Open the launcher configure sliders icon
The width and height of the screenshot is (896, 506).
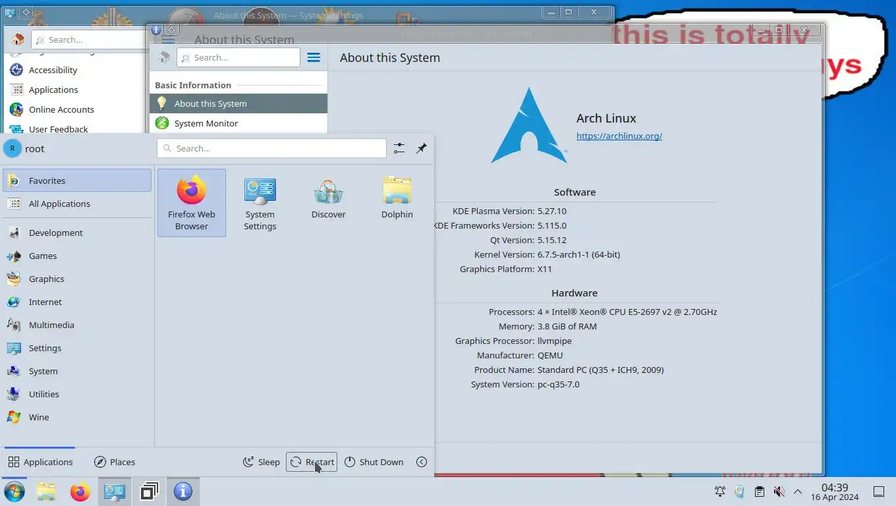(x=399, y=148)
